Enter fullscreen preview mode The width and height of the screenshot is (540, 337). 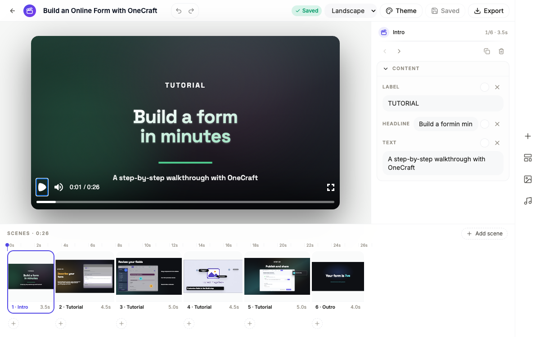[x=331, y=187]
